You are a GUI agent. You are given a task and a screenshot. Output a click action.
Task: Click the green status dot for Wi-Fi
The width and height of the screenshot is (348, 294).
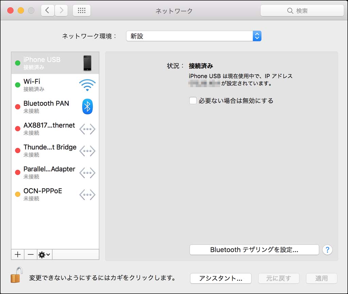18,85
